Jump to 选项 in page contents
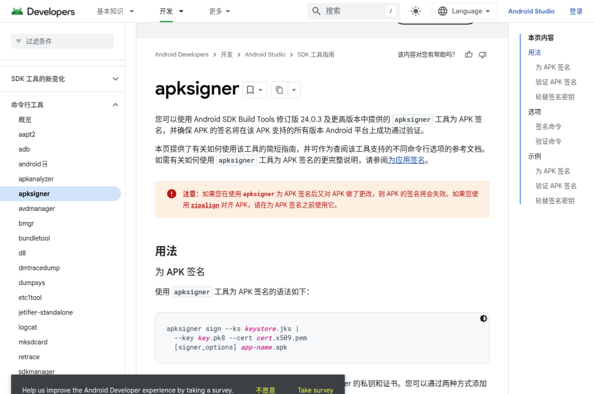Viewport: 594px width, 394px height. (534, 112)
